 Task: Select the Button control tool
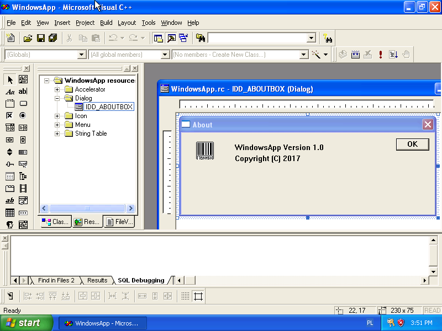23,104
